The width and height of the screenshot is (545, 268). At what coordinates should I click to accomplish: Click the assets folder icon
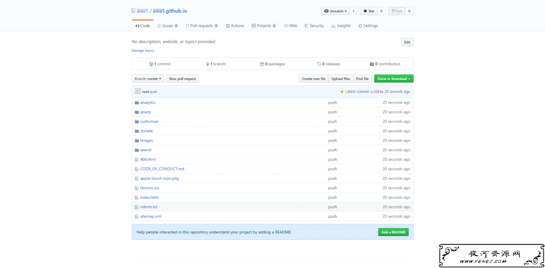[137, 112]
